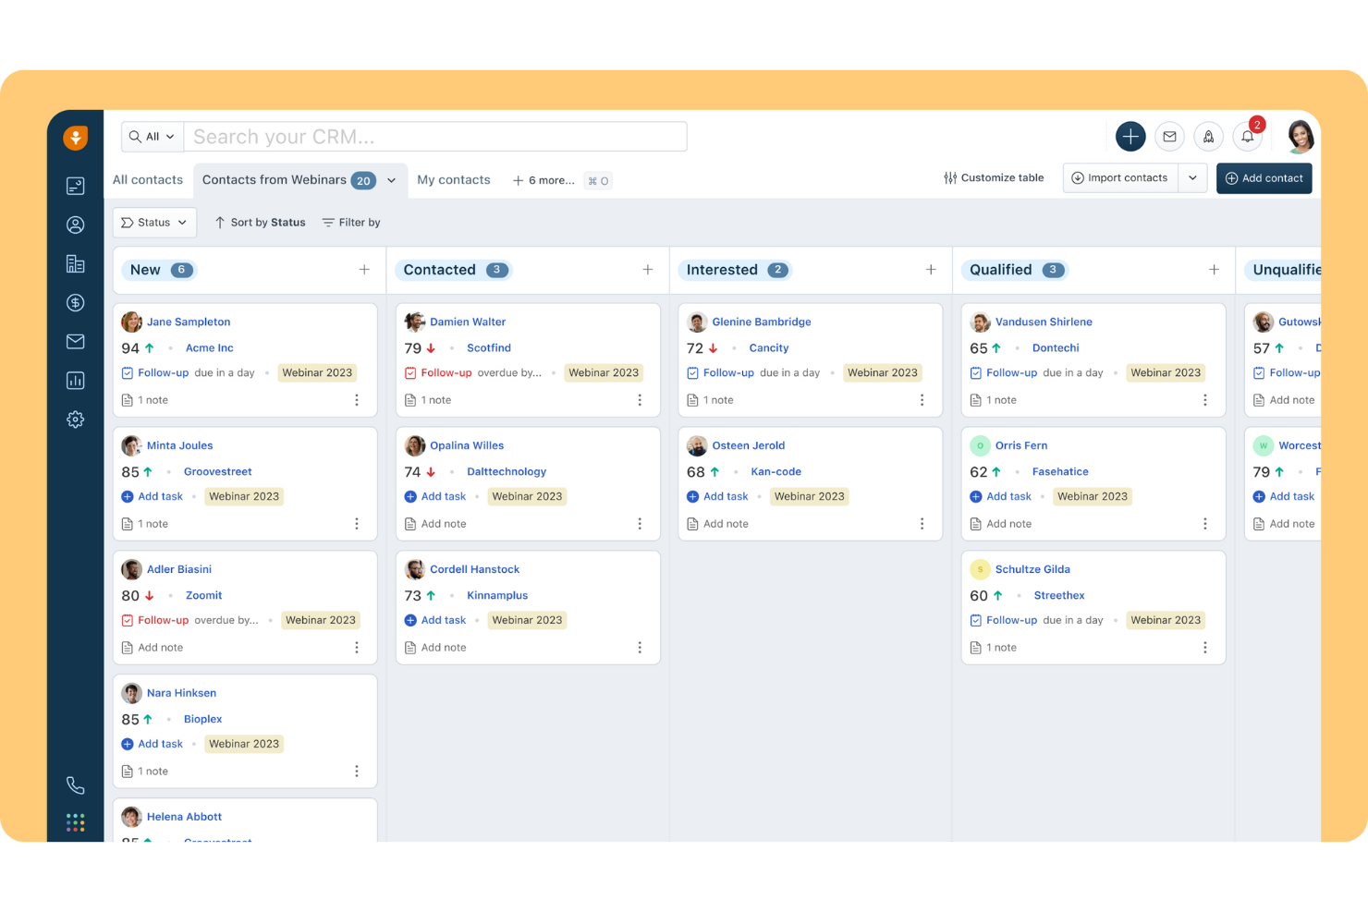Click the Add contact button
Screen dimensions: 1368x912
[x=1264, y=177]
